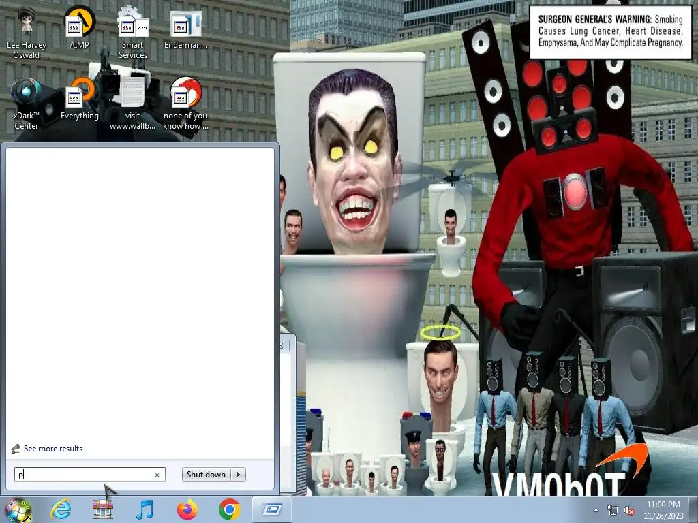
Task: Launch Firefox from the taskbar
Action: tap(187, 509)
